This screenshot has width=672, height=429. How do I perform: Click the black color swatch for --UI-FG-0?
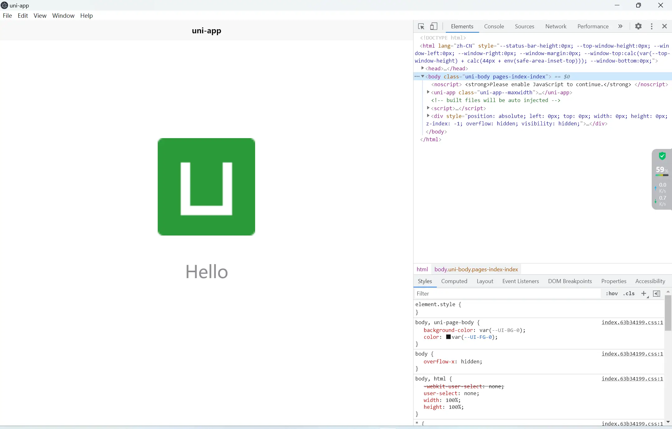pyautogui.click(x=448, y=337)
